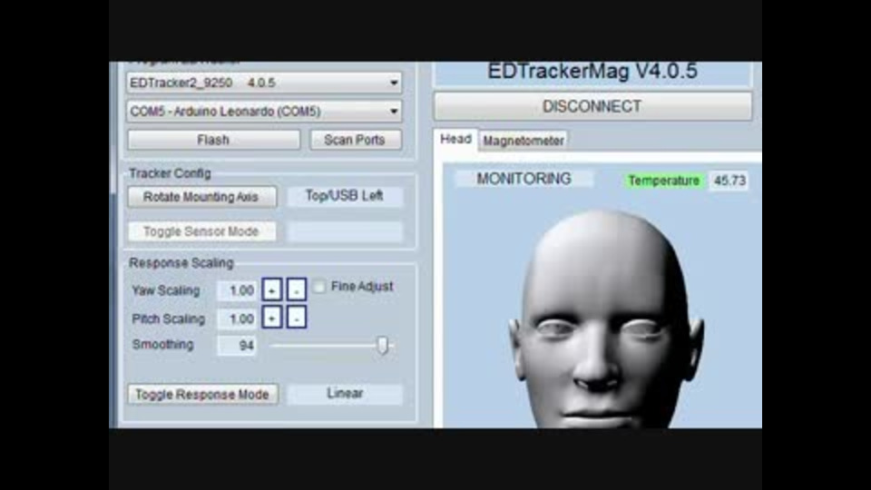This screenshot has width=871, height=490.
Task: Switch to the Magnetometer tab
Action: [524, 141]
